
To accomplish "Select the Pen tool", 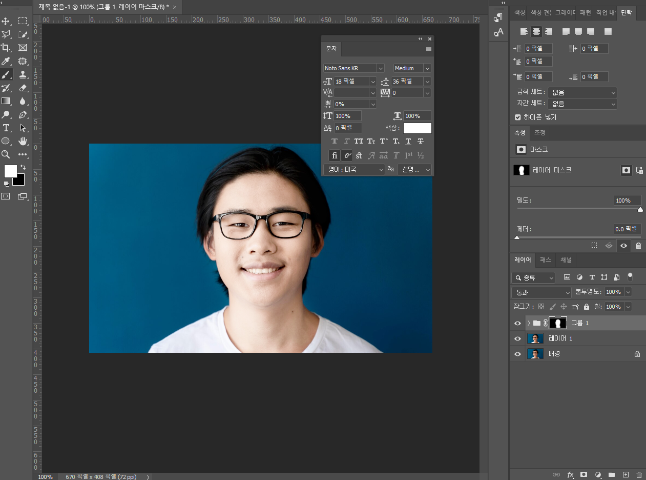I will click(x=23, y=114).
